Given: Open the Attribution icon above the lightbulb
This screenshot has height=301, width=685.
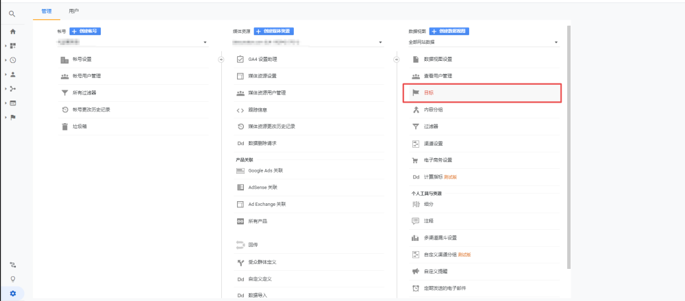Looking at the screenshot, I should tap(12, 265).
